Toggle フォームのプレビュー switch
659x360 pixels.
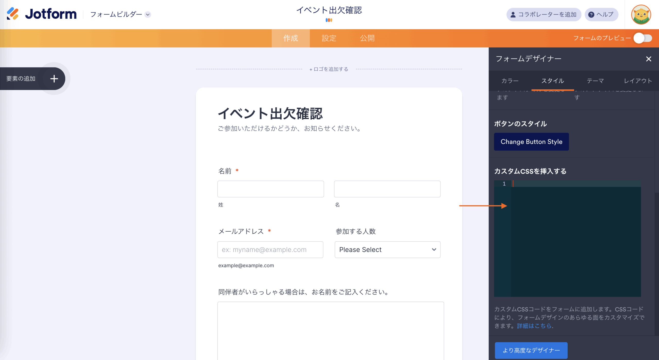(643, 38)
